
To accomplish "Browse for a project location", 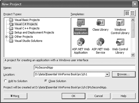I will (124, 74).
